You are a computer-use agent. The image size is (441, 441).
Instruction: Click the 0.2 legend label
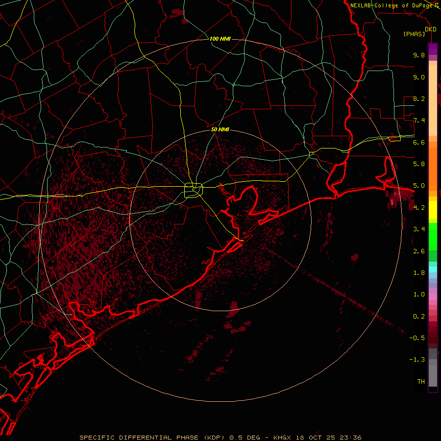pos(419,317)
